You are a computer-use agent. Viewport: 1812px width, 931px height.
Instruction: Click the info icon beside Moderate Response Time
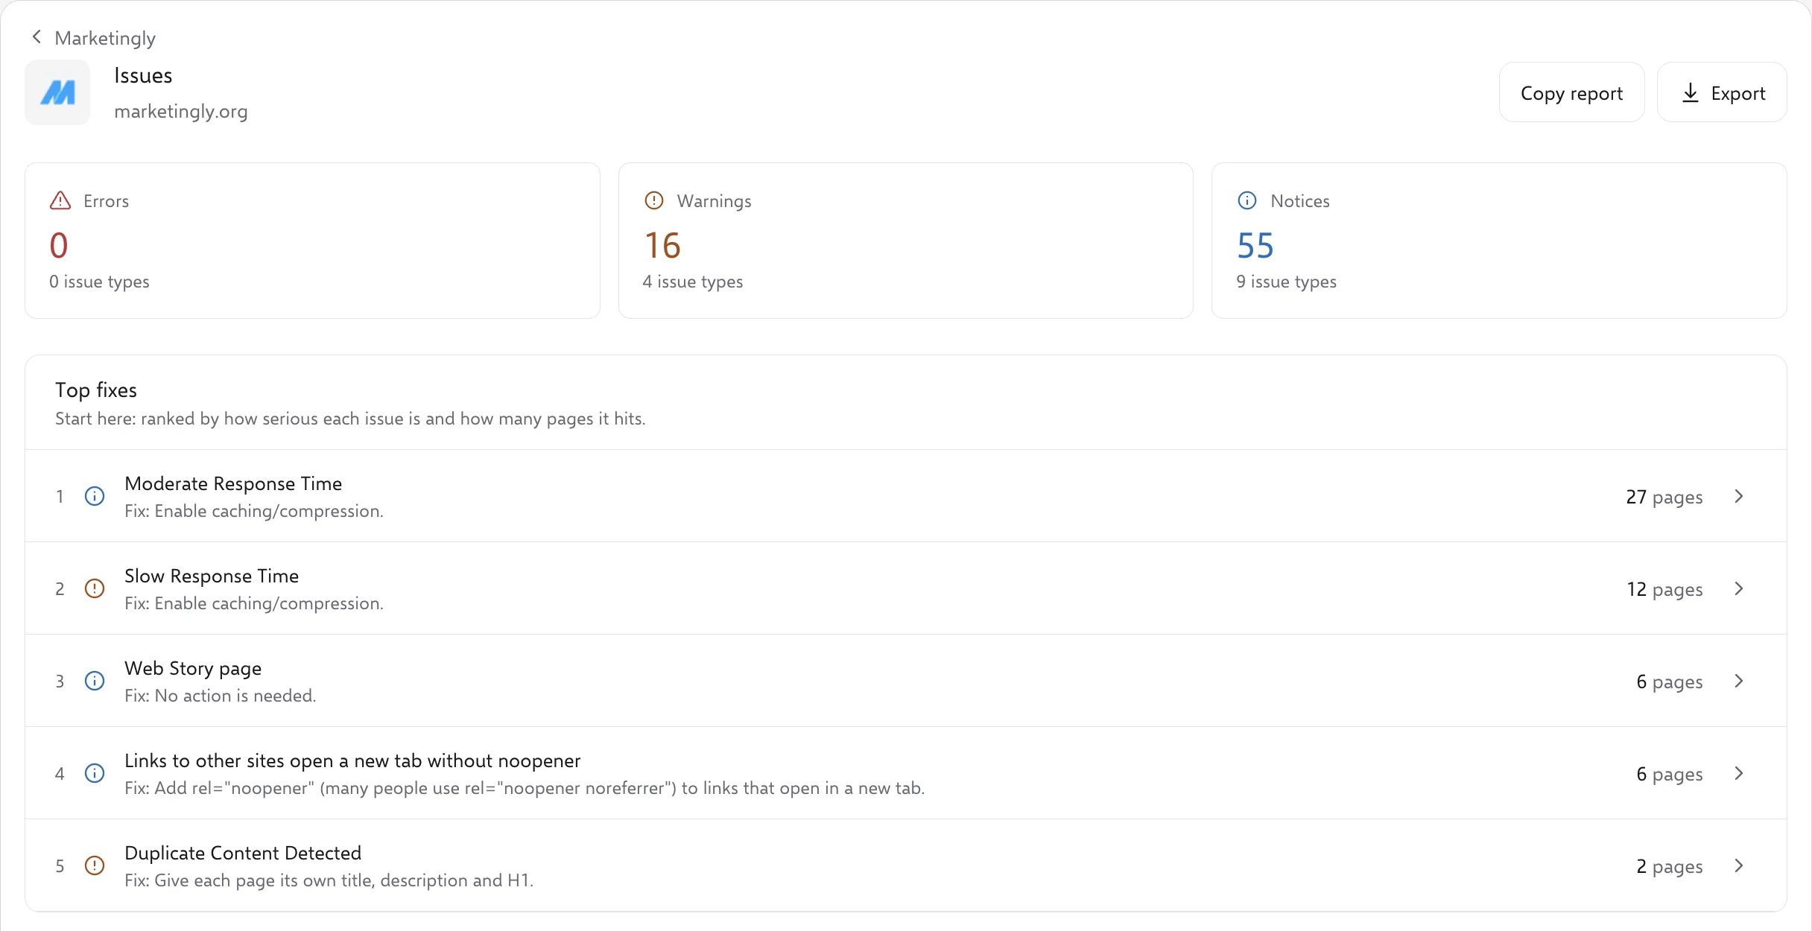[95, 496]
